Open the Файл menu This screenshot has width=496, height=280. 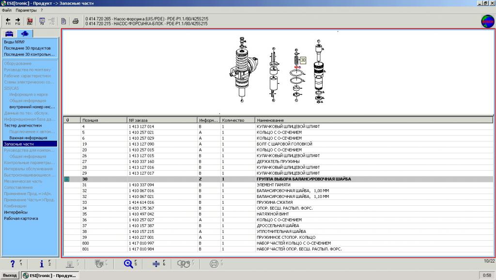[7, 10]
